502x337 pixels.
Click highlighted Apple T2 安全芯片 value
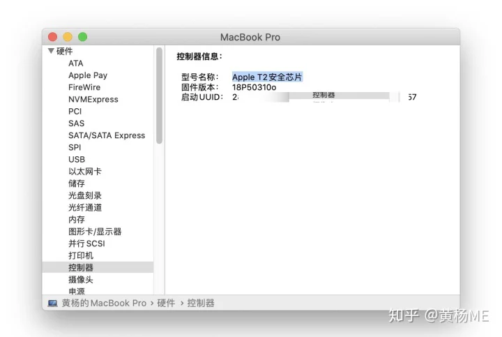tap(267, 77)
